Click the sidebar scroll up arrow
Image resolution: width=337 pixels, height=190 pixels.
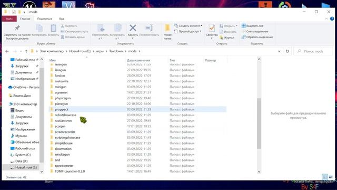(x=42, y=59)
